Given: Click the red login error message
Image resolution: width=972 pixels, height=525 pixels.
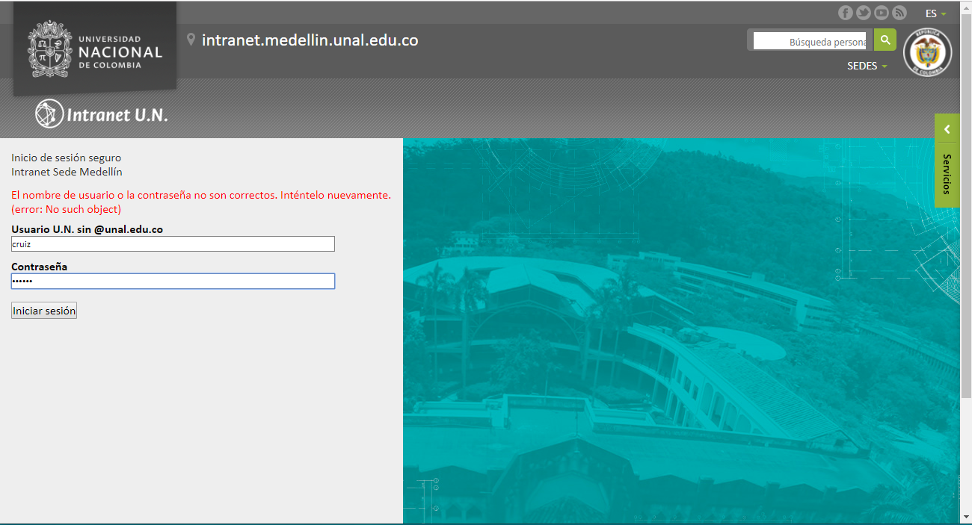Looking at the screenshot, I should 201,202.
